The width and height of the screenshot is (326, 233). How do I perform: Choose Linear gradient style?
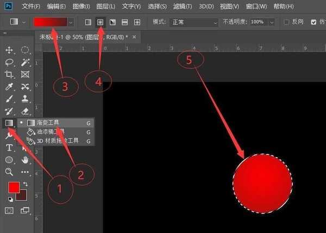88,22
